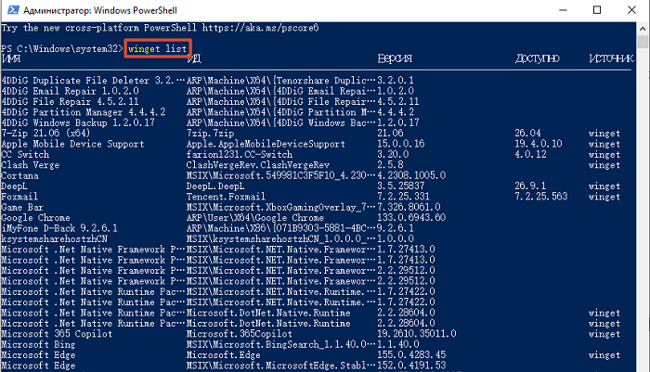
Task: Click Microsoft 365 Copilot entry name
Action: pyautogui.click(x=57, y=334)
